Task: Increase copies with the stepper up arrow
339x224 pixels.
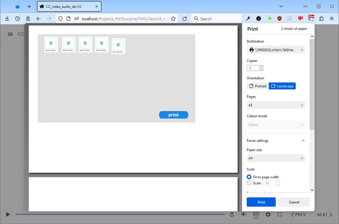Action: pyautogui.click(x=261, y=67)
